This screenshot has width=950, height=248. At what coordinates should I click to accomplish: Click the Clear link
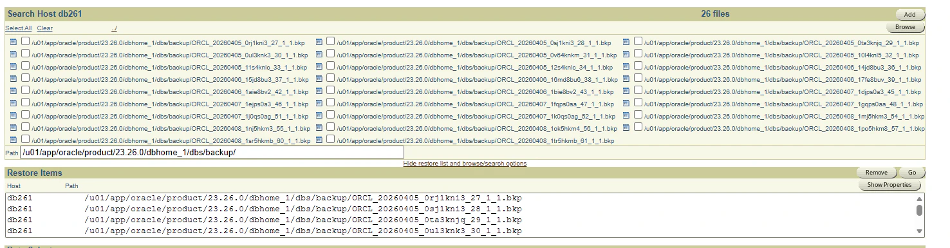point(45,28)
